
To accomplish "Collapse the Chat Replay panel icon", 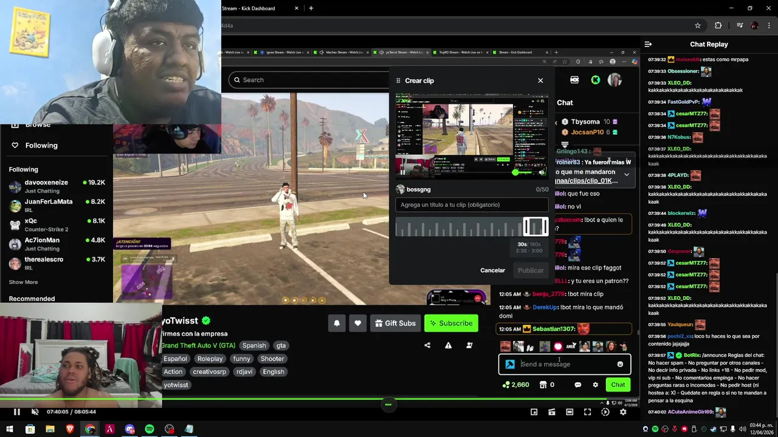I will [x=648, y=44].
